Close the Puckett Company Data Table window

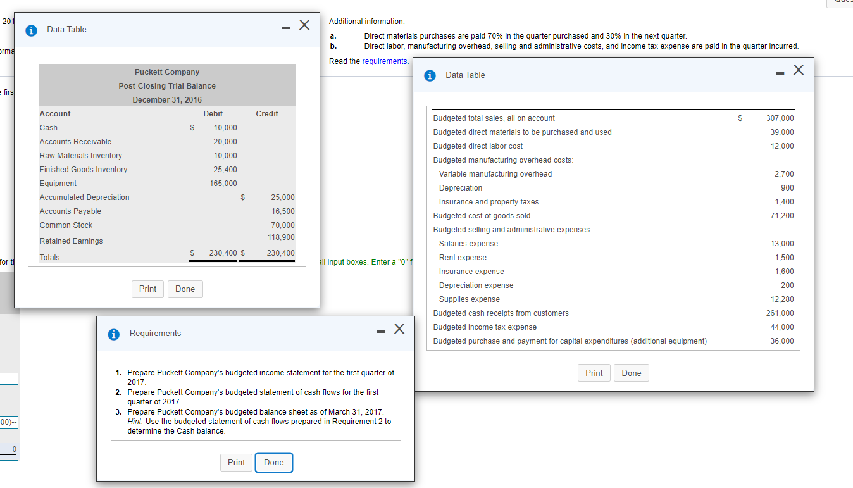point(304,25)
